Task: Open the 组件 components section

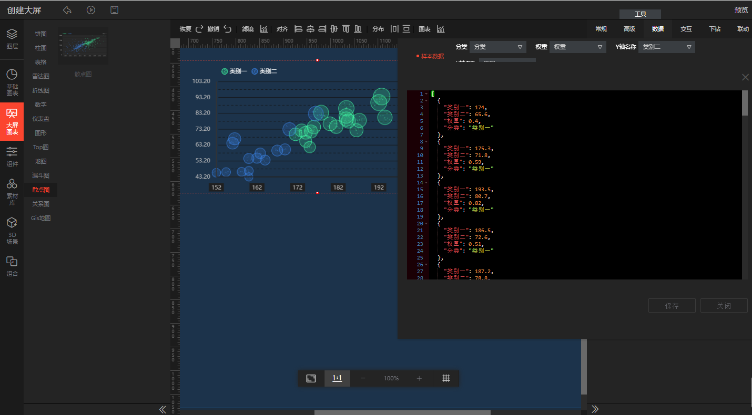Action: pos(12,157)
